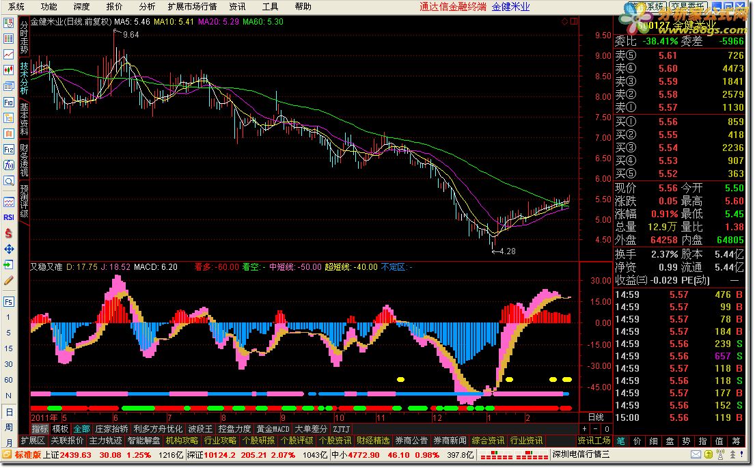Click the plus button under 日线
The height and width of the screenshot is (468, 755).
tap(586, 429)
